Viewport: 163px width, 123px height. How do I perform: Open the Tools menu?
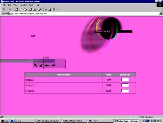(x=31, y=5)
